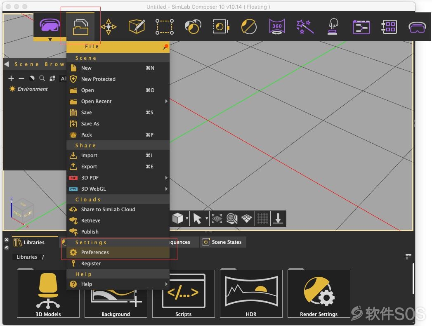Toggle the viewport grid icon
432x326 pixels.
click(262, 219)
